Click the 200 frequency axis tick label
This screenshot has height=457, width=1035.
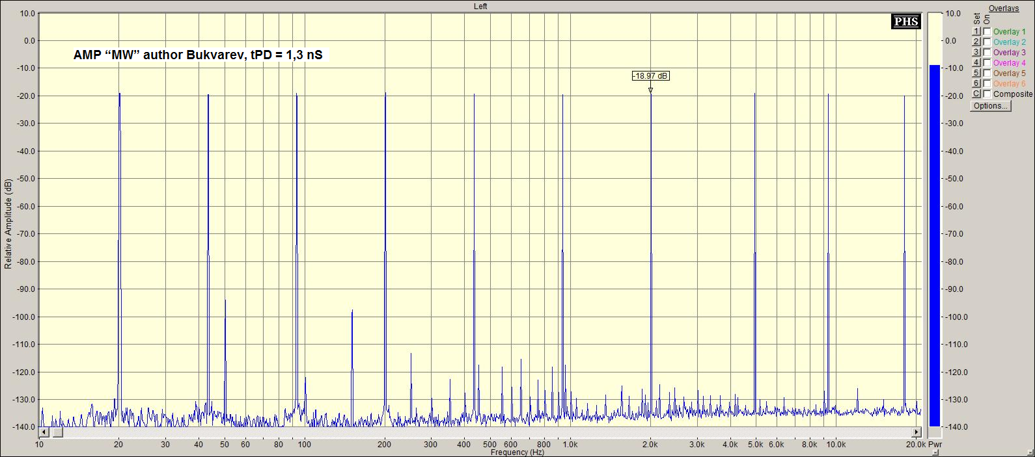385,445
